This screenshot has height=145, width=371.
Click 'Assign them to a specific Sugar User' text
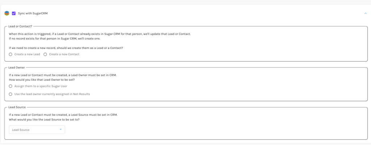pyautogui.click(x=41, y=86)
